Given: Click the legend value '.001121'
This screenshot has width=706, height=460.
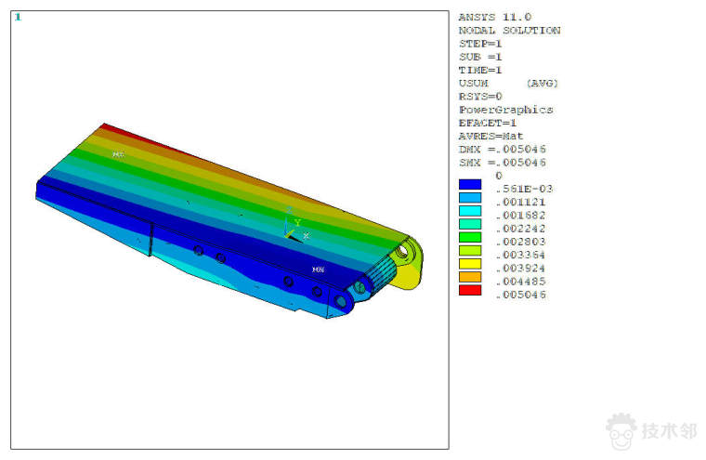Looking at the screenshot, I should [x=520, y=202].
